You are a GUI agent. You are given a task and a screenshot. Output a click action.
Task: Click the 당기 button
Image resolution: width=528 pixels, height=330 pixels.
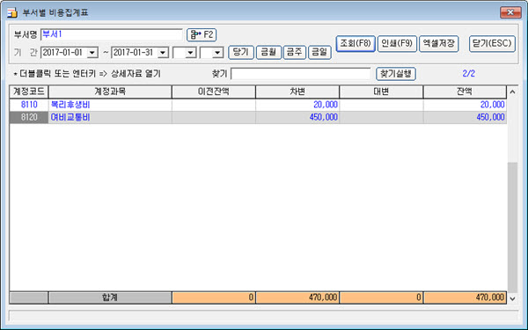241,52
